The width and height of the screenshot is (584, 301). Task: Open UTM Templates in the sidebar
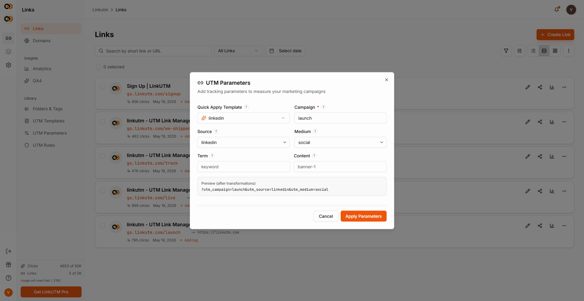pyautogui.click(x=51, y=121)
